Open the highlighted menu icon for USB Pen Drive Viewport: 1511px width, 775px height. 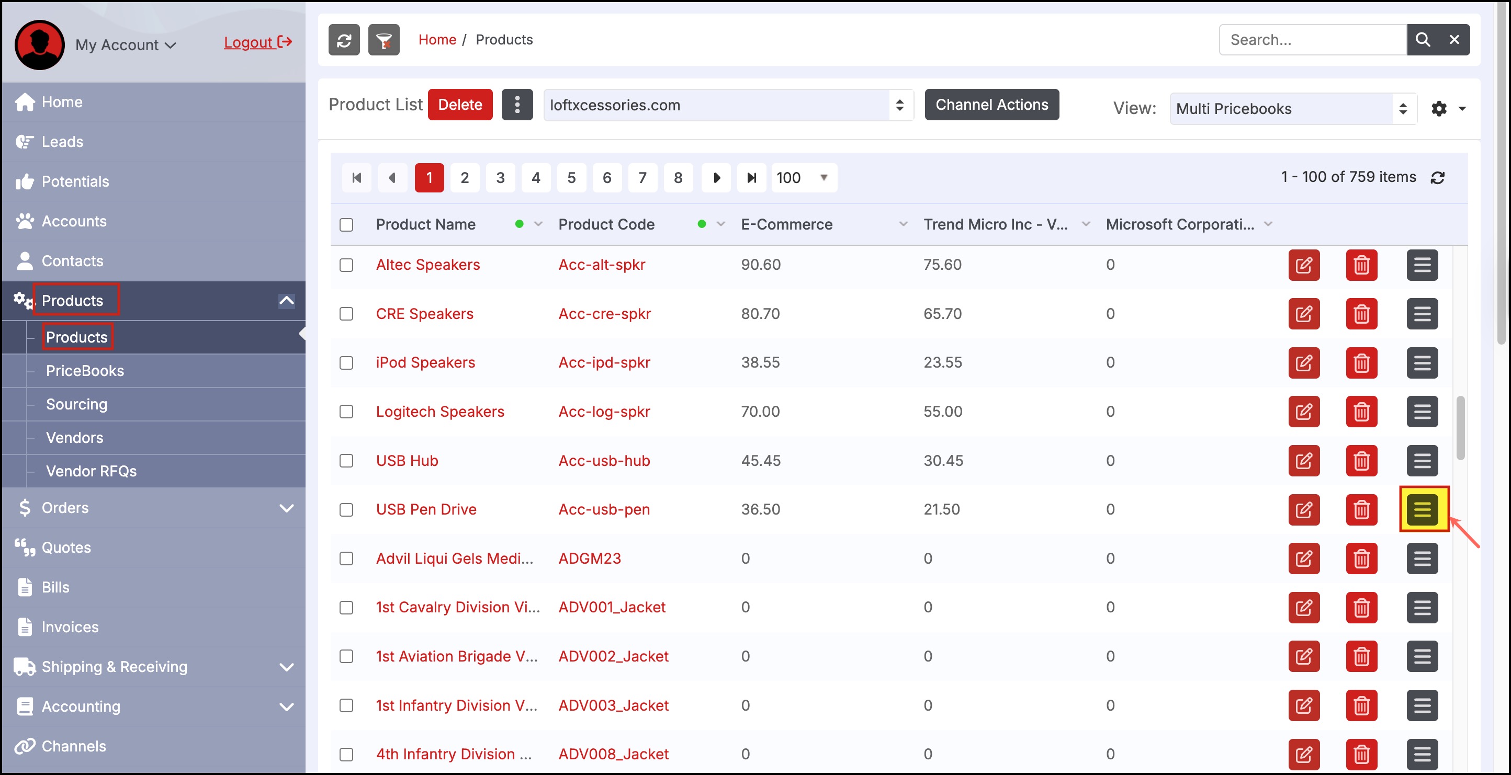point(1423,509)
